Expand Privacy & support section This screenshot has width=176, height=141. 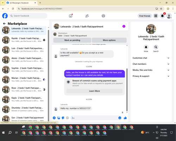[151, 76]
